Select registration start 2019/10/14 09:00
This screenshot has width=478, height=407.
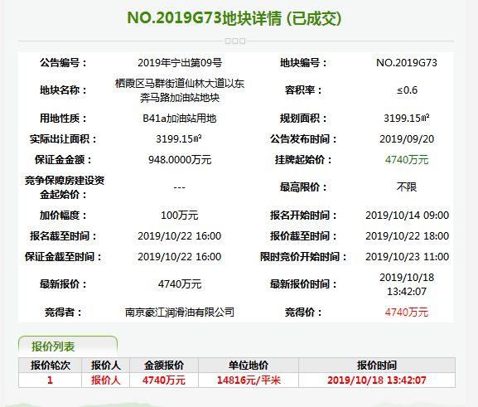click(408, 216)
